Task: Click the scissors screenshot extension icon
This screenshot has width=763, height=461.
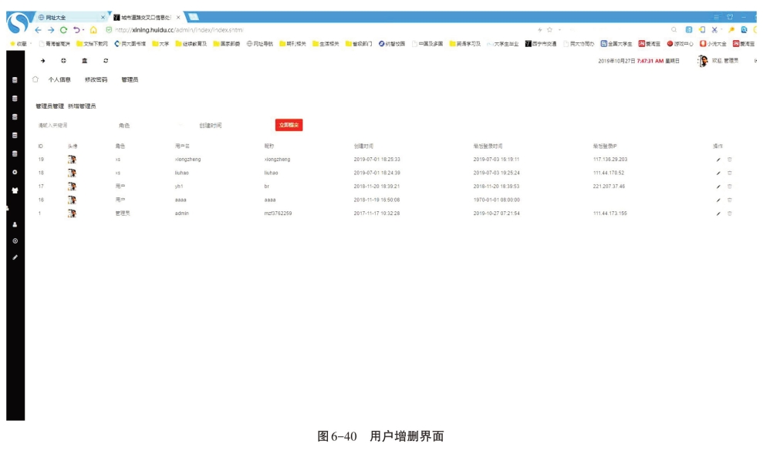Action: click(714, 29)
